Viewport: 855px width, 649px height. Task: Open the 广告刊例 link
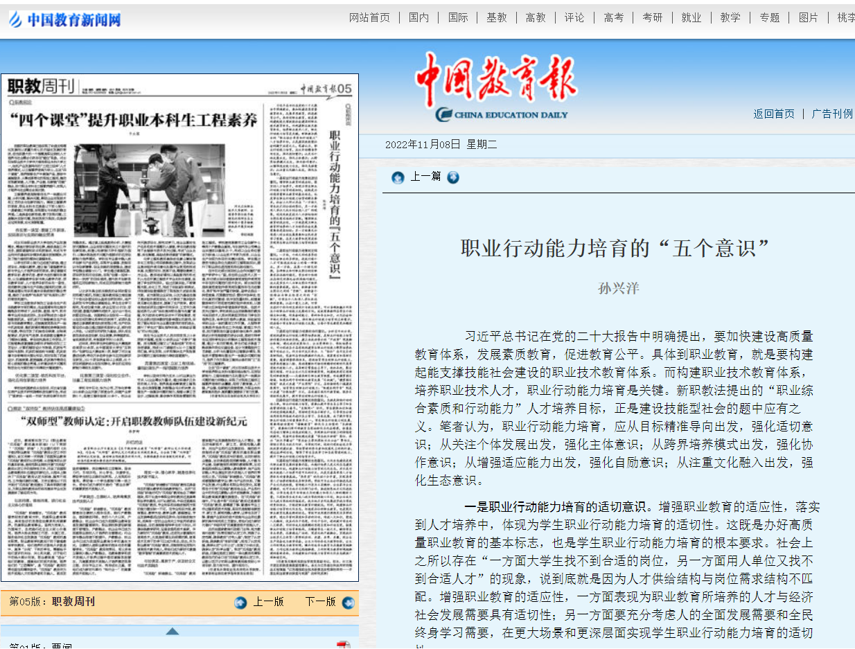[x=832, y=114]
